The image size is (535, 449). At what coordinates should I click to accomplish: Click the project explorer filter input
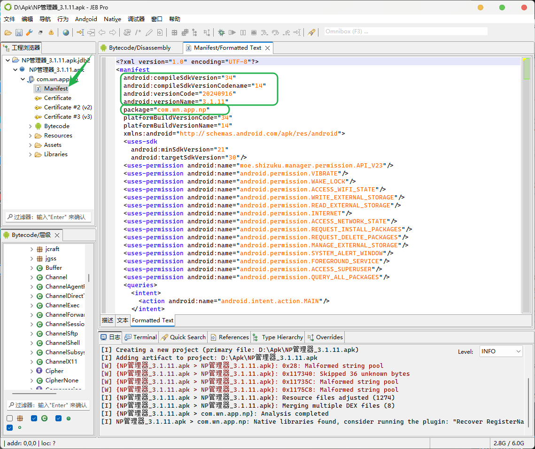(48, 217)
